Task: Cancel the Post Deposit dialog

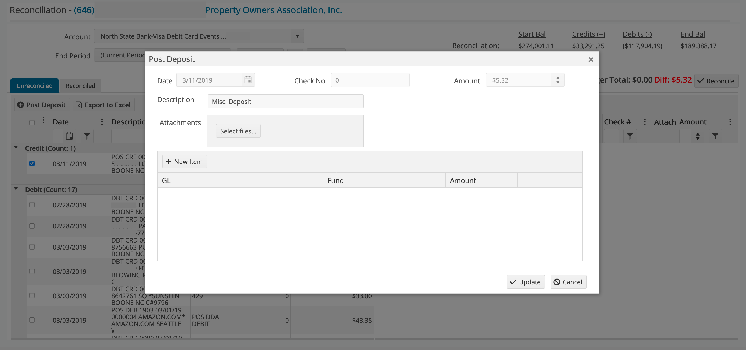Action: [x=568, y=282]
